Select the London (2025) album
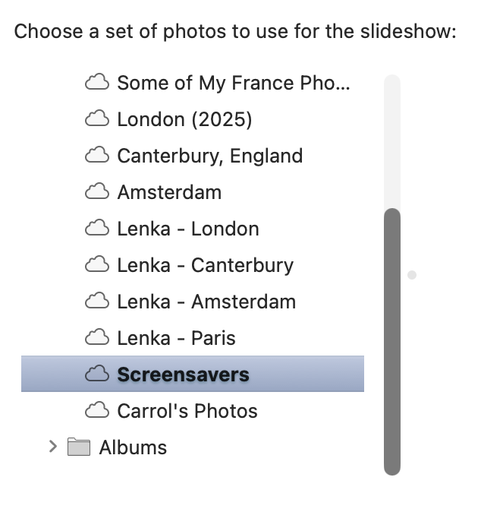Viewport: 481px width, 512px height. (184, 119)
